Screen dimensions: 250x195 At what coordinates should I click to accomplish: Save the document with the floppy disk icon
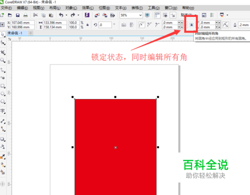(17, 15)
